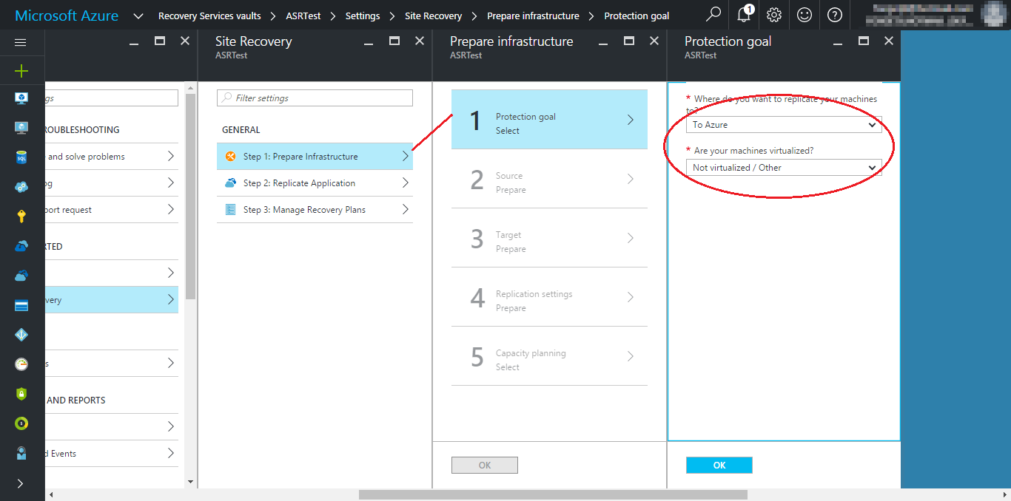Click the green New (+) icon in sidebar
This screenshot has width=1011, height=501.
(21, 70)
